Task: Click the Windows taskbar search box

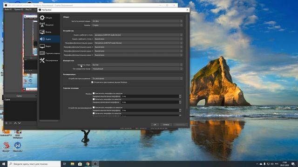Action: 34,164
